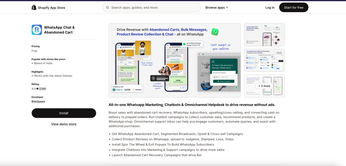This screenshot has height=166, width=346.
Task: Open the 258 reviews link
Action: click(x=42, y=89)
